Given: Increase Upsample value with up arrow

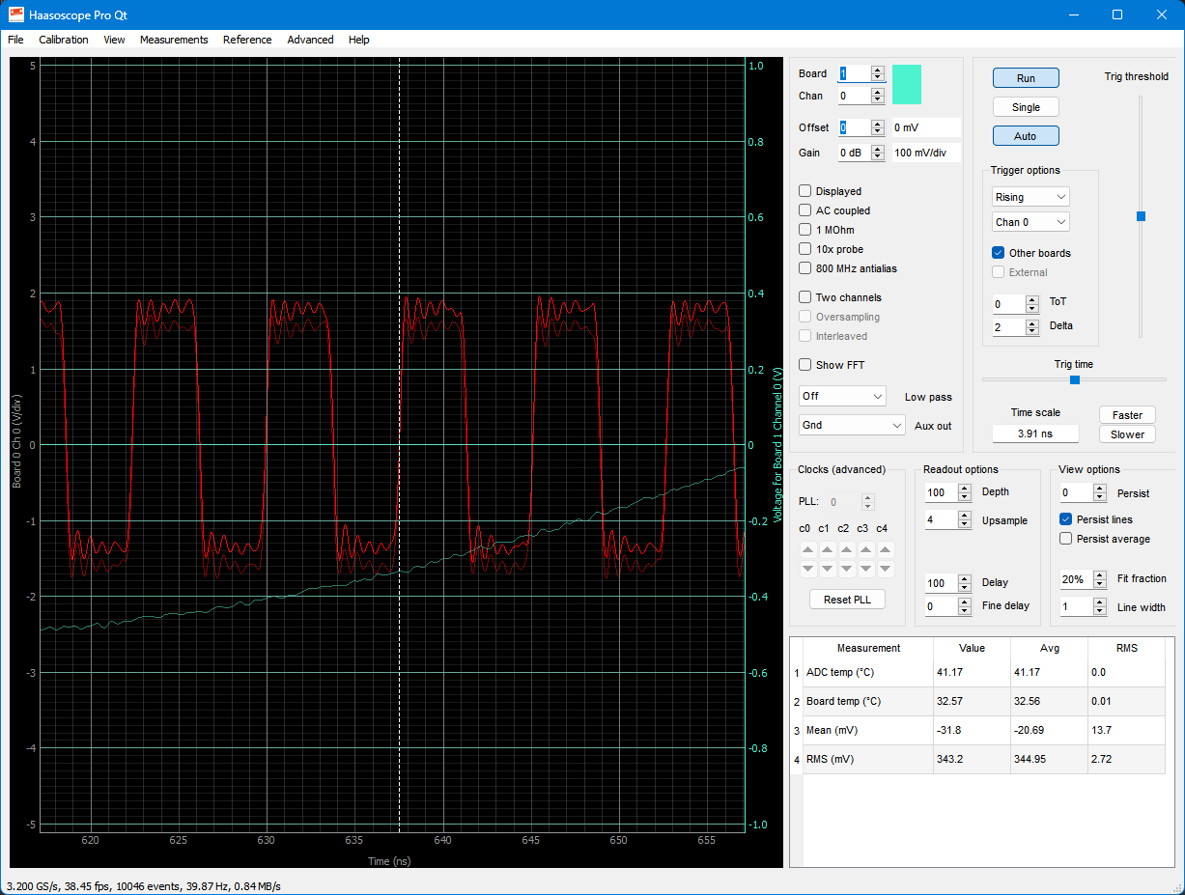Looking at the screenshot, I should (964, 516).
